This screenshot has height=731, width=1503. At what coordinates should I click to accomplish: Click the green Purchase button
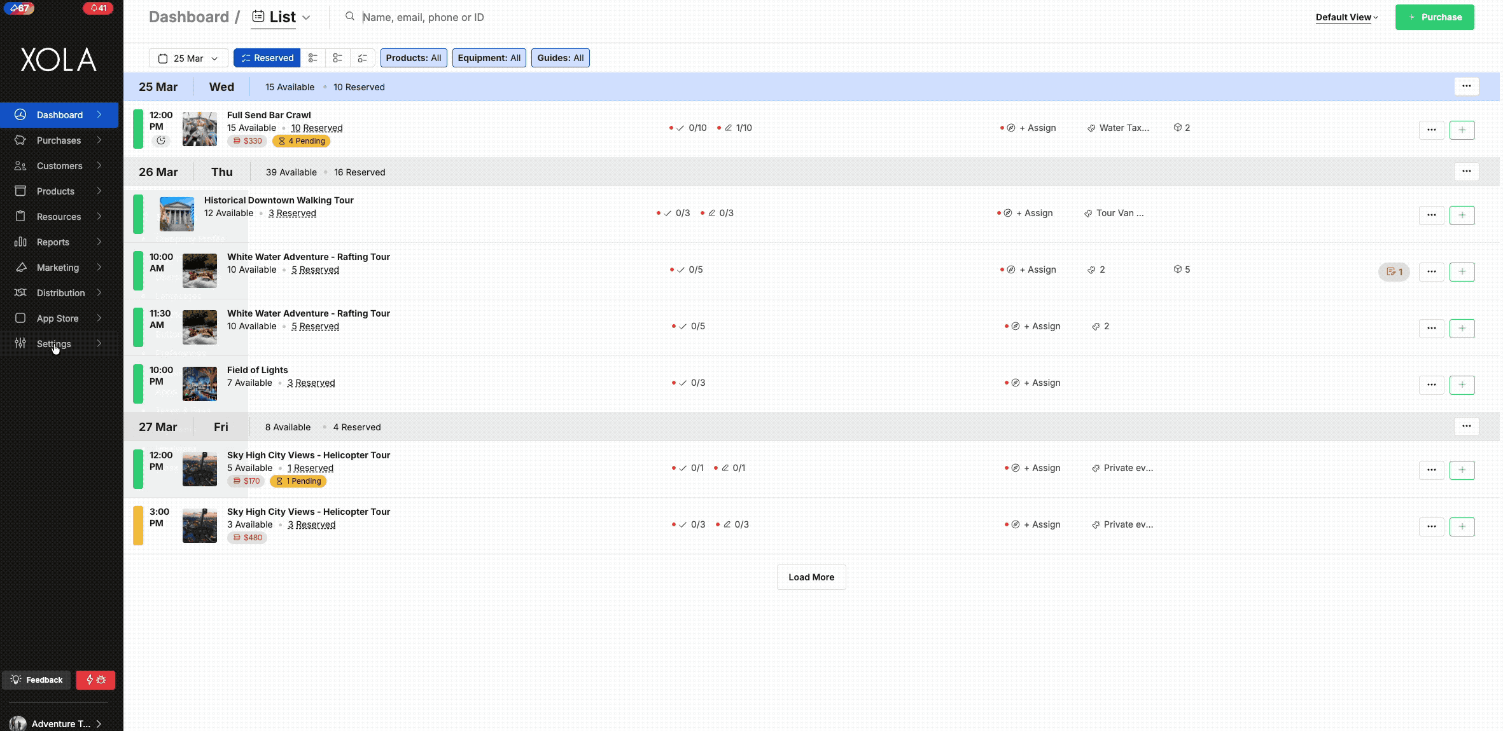point(1434,17)
